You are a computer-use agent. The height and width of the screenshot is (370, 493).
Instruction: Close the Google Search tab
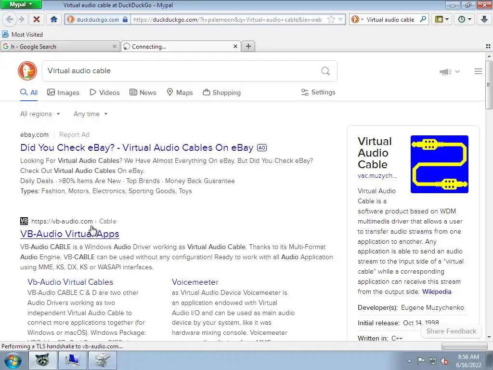pyautogui.click(x=115, y=47)
